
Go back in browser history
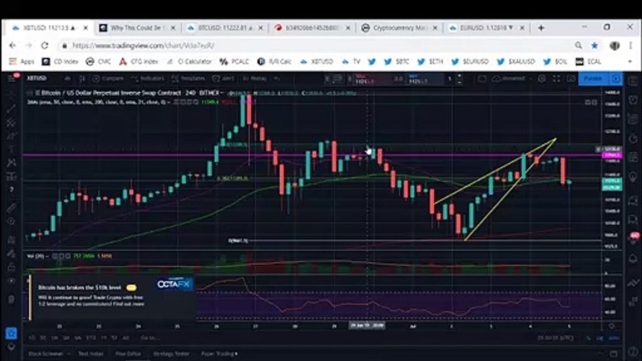tap(13, 45)
